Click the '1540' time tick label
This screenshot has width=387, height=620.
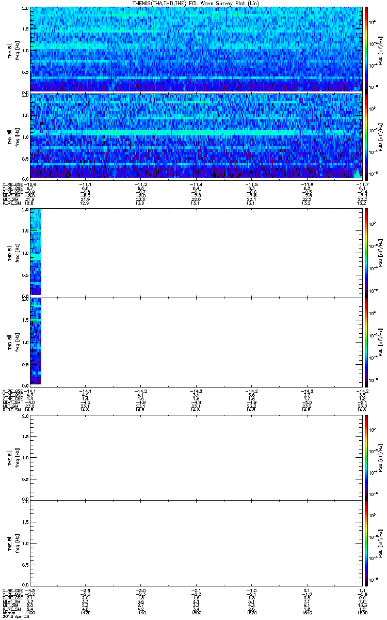pyautogui.click(x=306, y=612)
